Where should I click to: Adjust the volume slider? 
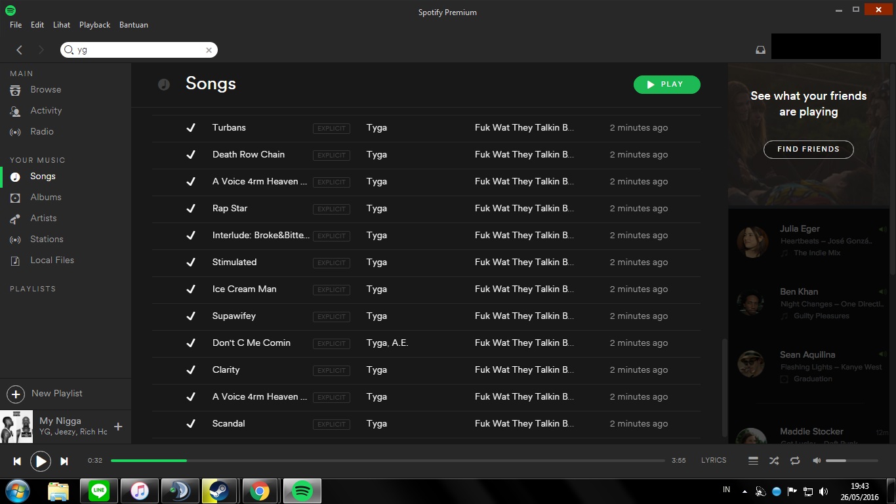click(852, 461)
